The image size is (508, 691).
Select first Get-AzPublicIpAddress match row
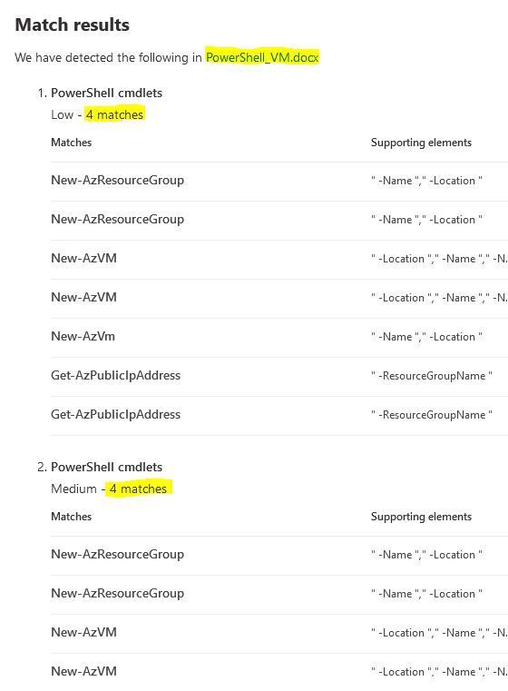(x=279, y=376)
